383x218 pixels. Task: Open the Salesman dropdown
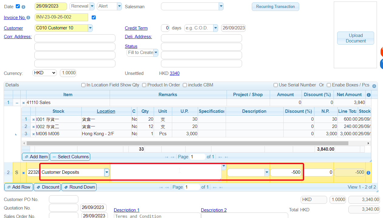pos(221,6)
